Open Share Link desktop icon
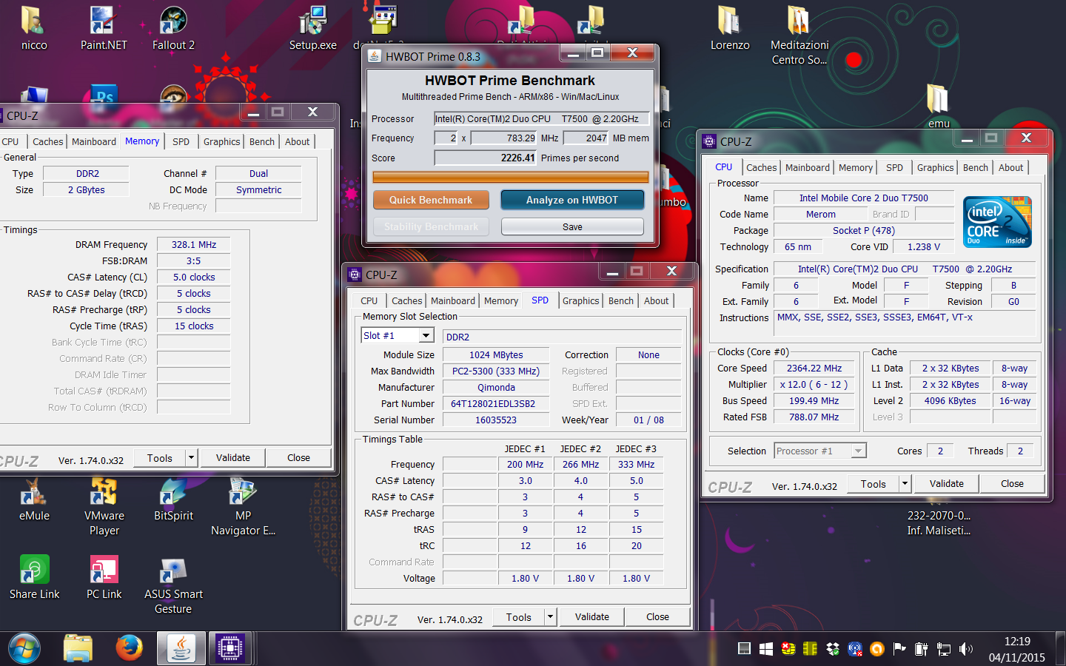 coord(34,577)
